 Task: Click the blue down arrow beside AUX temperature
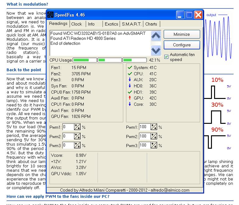(130, 79)
